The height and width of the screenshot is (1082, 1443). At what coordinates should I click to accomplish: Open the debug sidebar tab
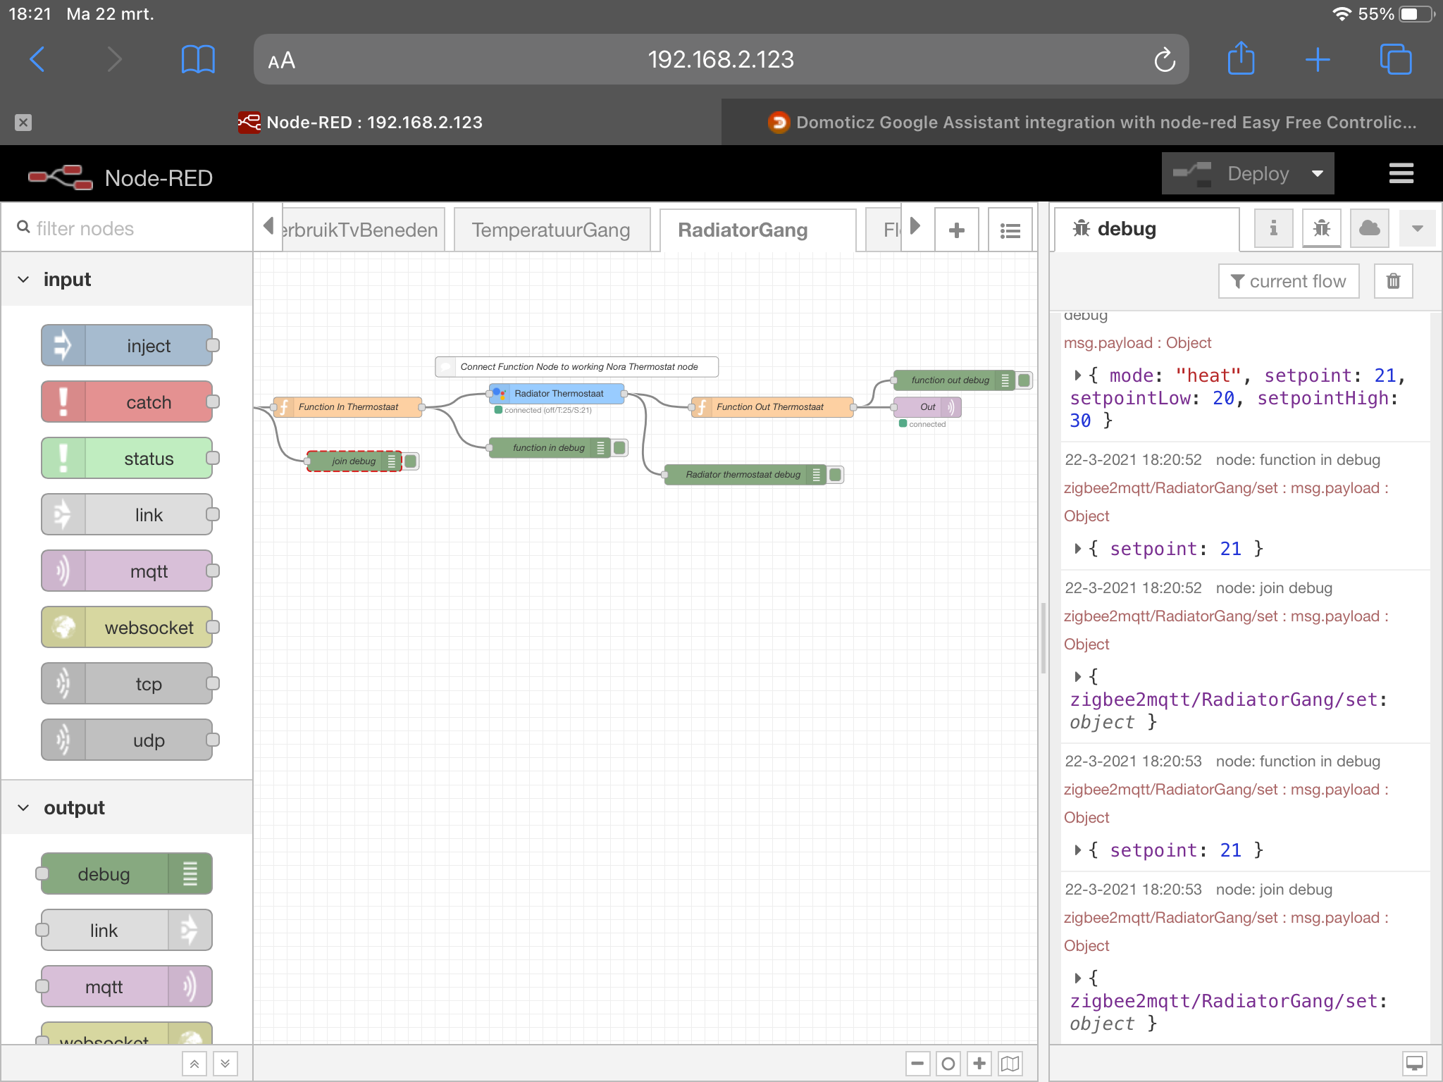click(x=1146, y=229)
